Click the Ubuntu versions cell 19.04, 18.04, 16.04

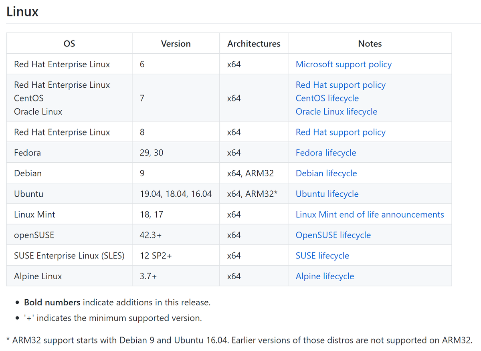coord(176,194)
